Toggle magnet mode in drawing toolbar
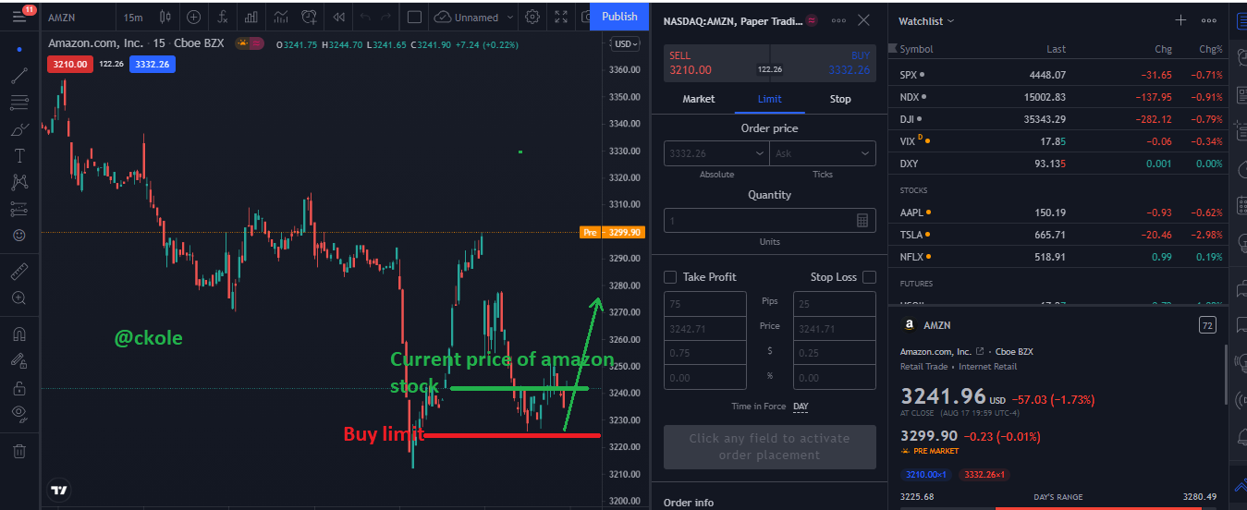The width and height of the screenshot is (1247, 510). tap(19, 334)
